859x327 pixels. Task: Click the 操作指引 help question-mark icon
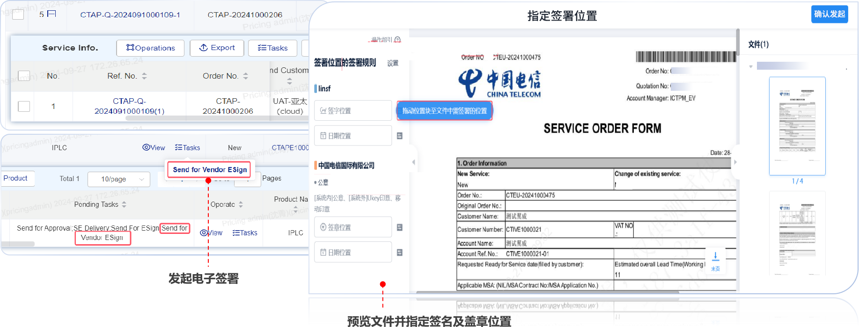tap(397, 40)
